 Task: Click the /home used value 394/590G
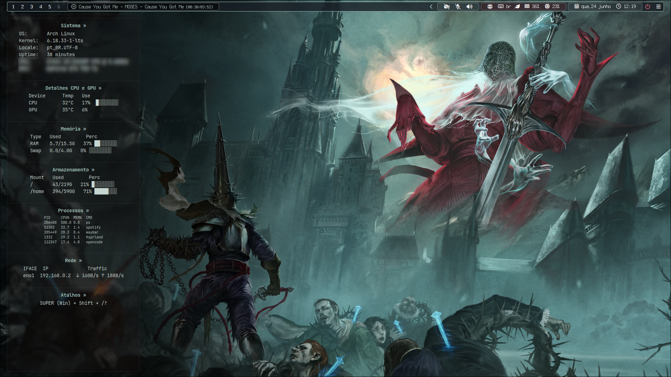64,191
